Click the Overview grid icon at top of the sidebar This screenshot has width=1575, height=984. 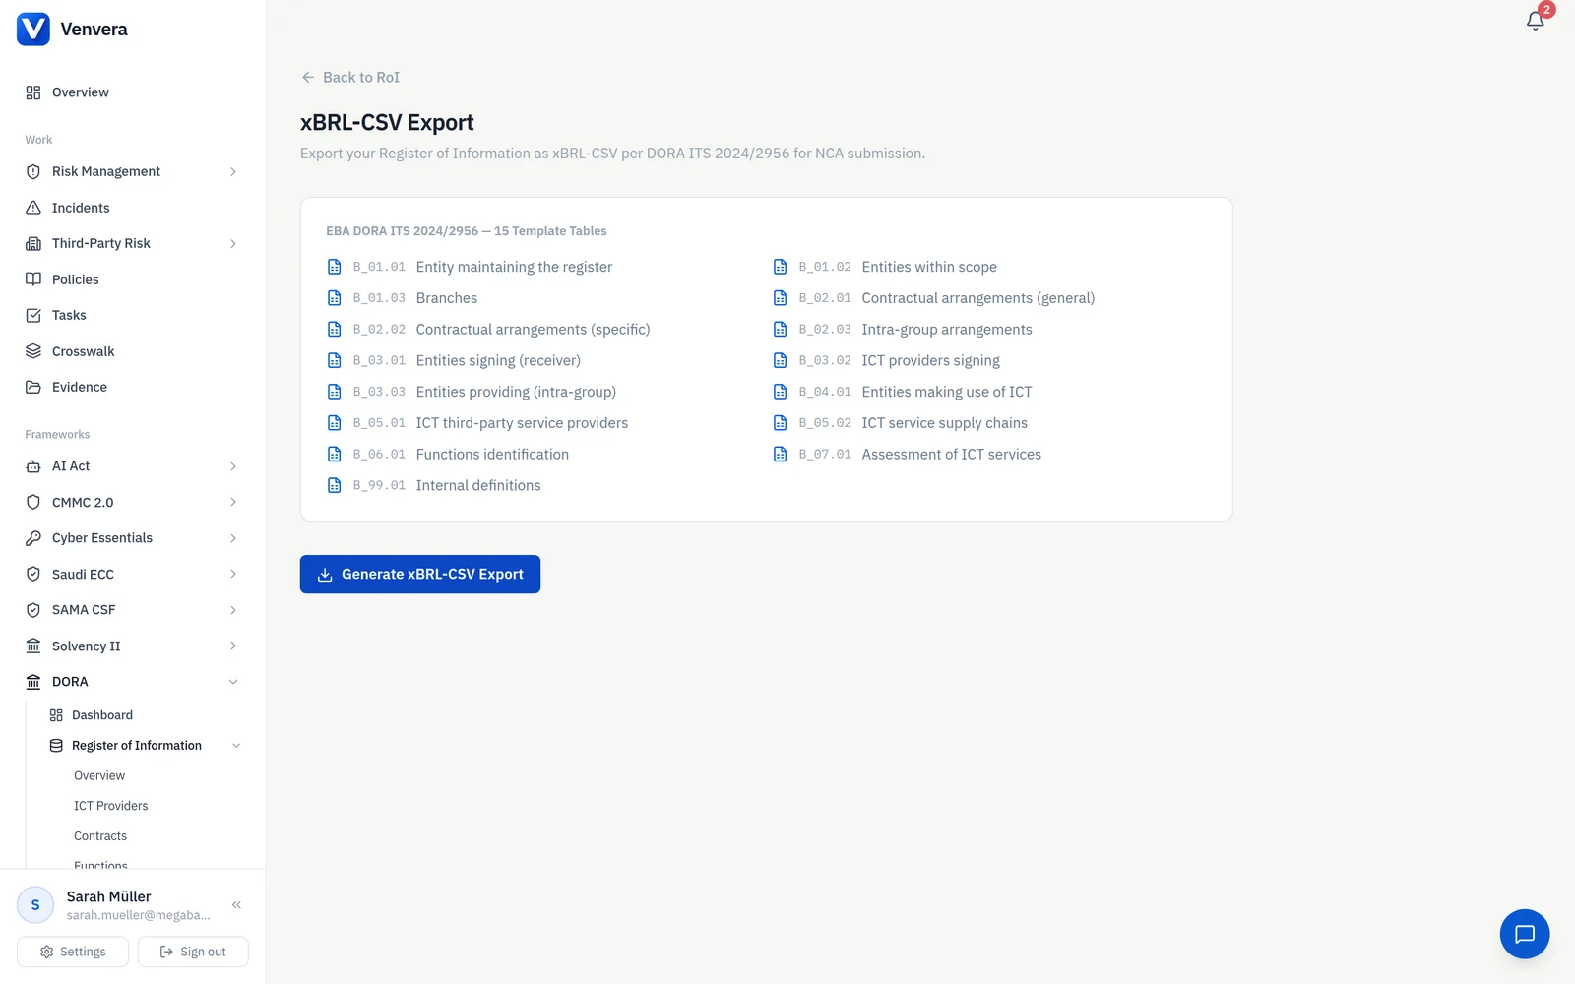33,92
